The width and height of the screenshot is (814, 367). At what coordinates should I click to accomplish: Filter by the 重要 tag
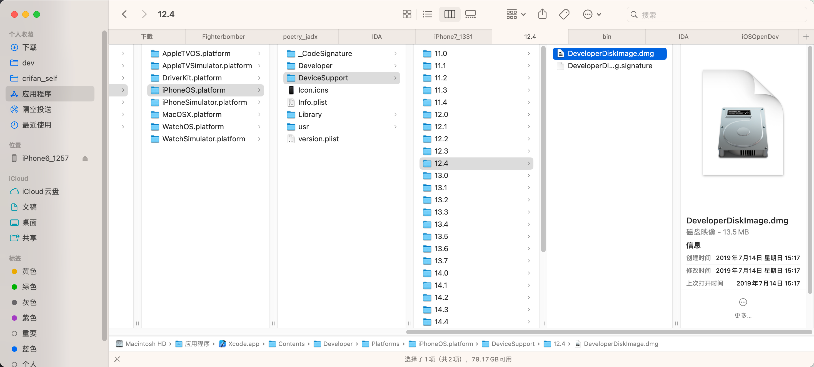pyautogui.click(x=50, y=333)
